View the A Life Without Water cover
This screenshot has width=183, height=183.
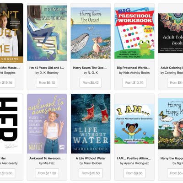click(91, 124)
